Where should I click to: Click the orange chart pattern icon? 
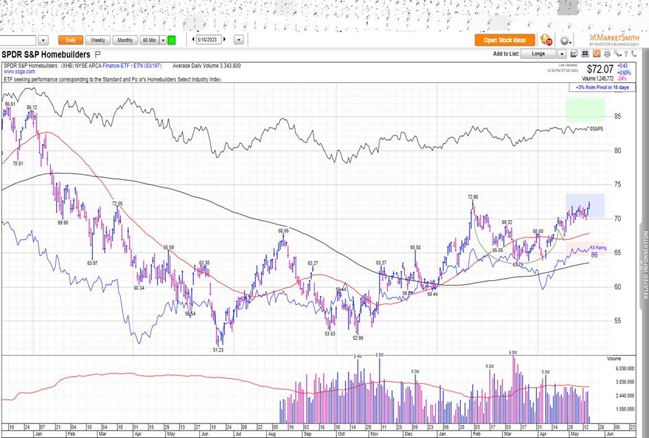[597, 54]
